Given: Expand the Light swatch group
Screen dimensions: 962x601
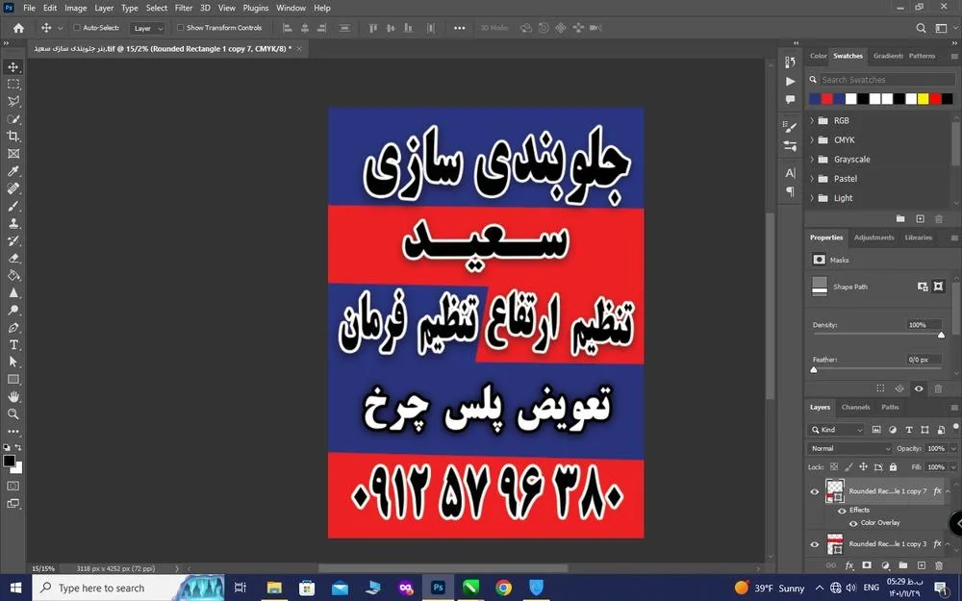Looking at the screenshot, I should [x=812, y=198].
